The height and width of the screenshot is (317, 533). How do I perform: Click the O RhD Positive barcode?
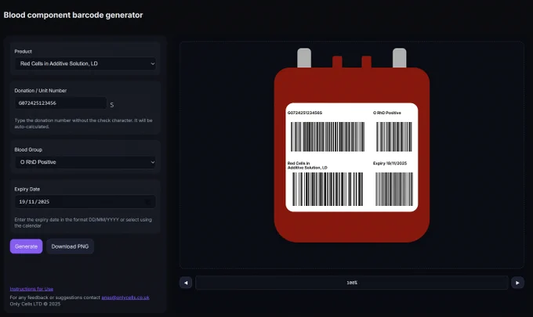pyautogui.click(x=394, y=136)
